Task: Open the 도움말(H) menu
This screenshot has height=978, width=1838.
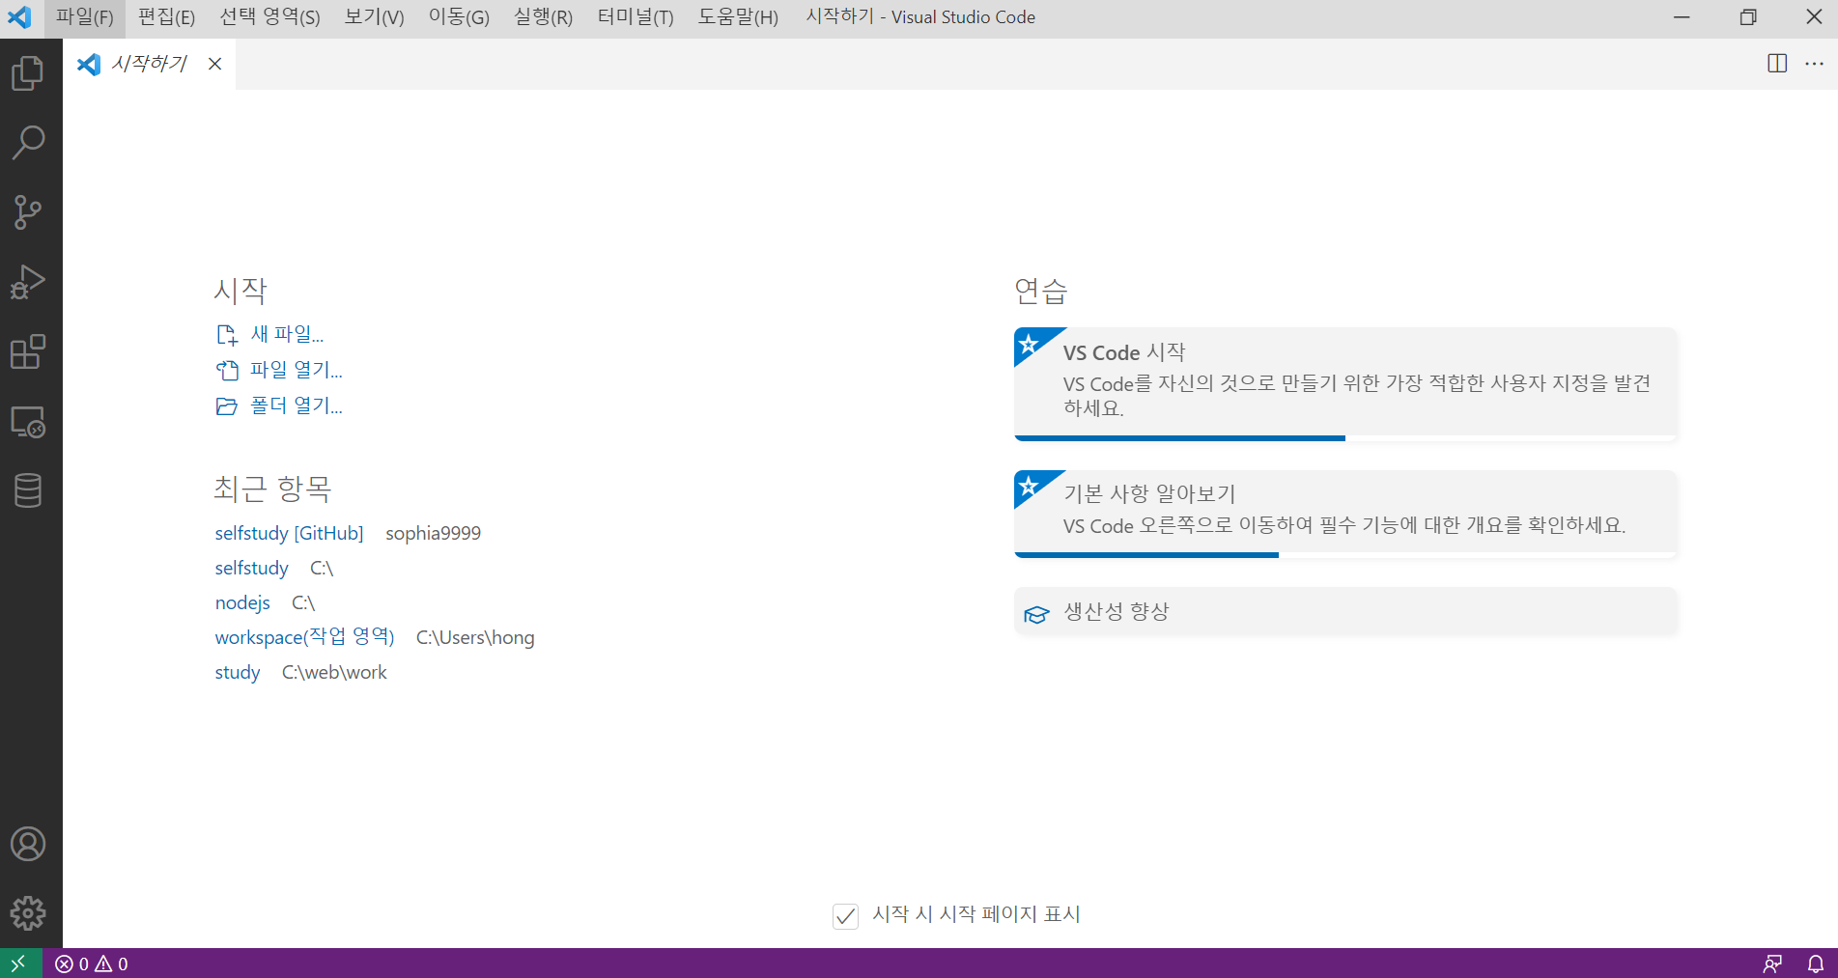Action: click(x=738, y=17)
